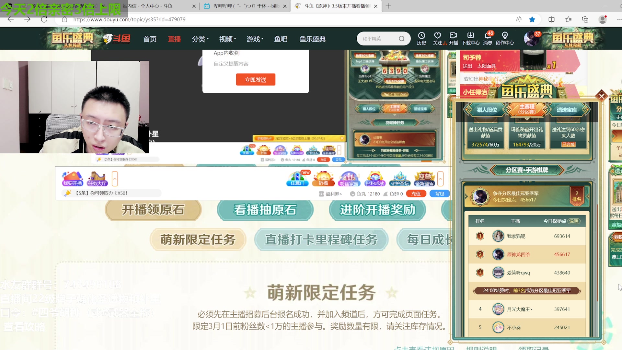Click the 立即发送 button
Screen dimensions: 622x350
point(256,80)
